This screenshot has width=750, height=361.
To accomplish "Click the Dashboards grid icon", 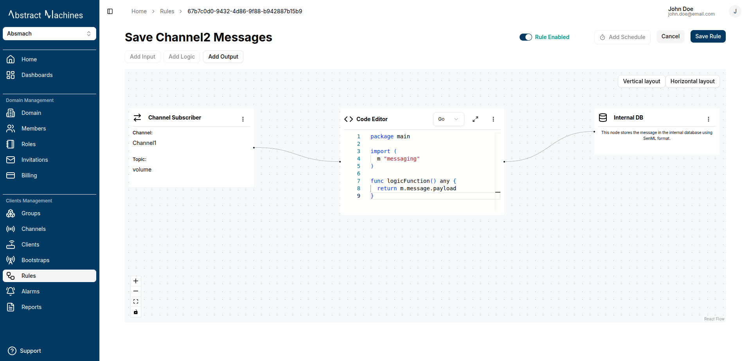I will pos(11,75).
